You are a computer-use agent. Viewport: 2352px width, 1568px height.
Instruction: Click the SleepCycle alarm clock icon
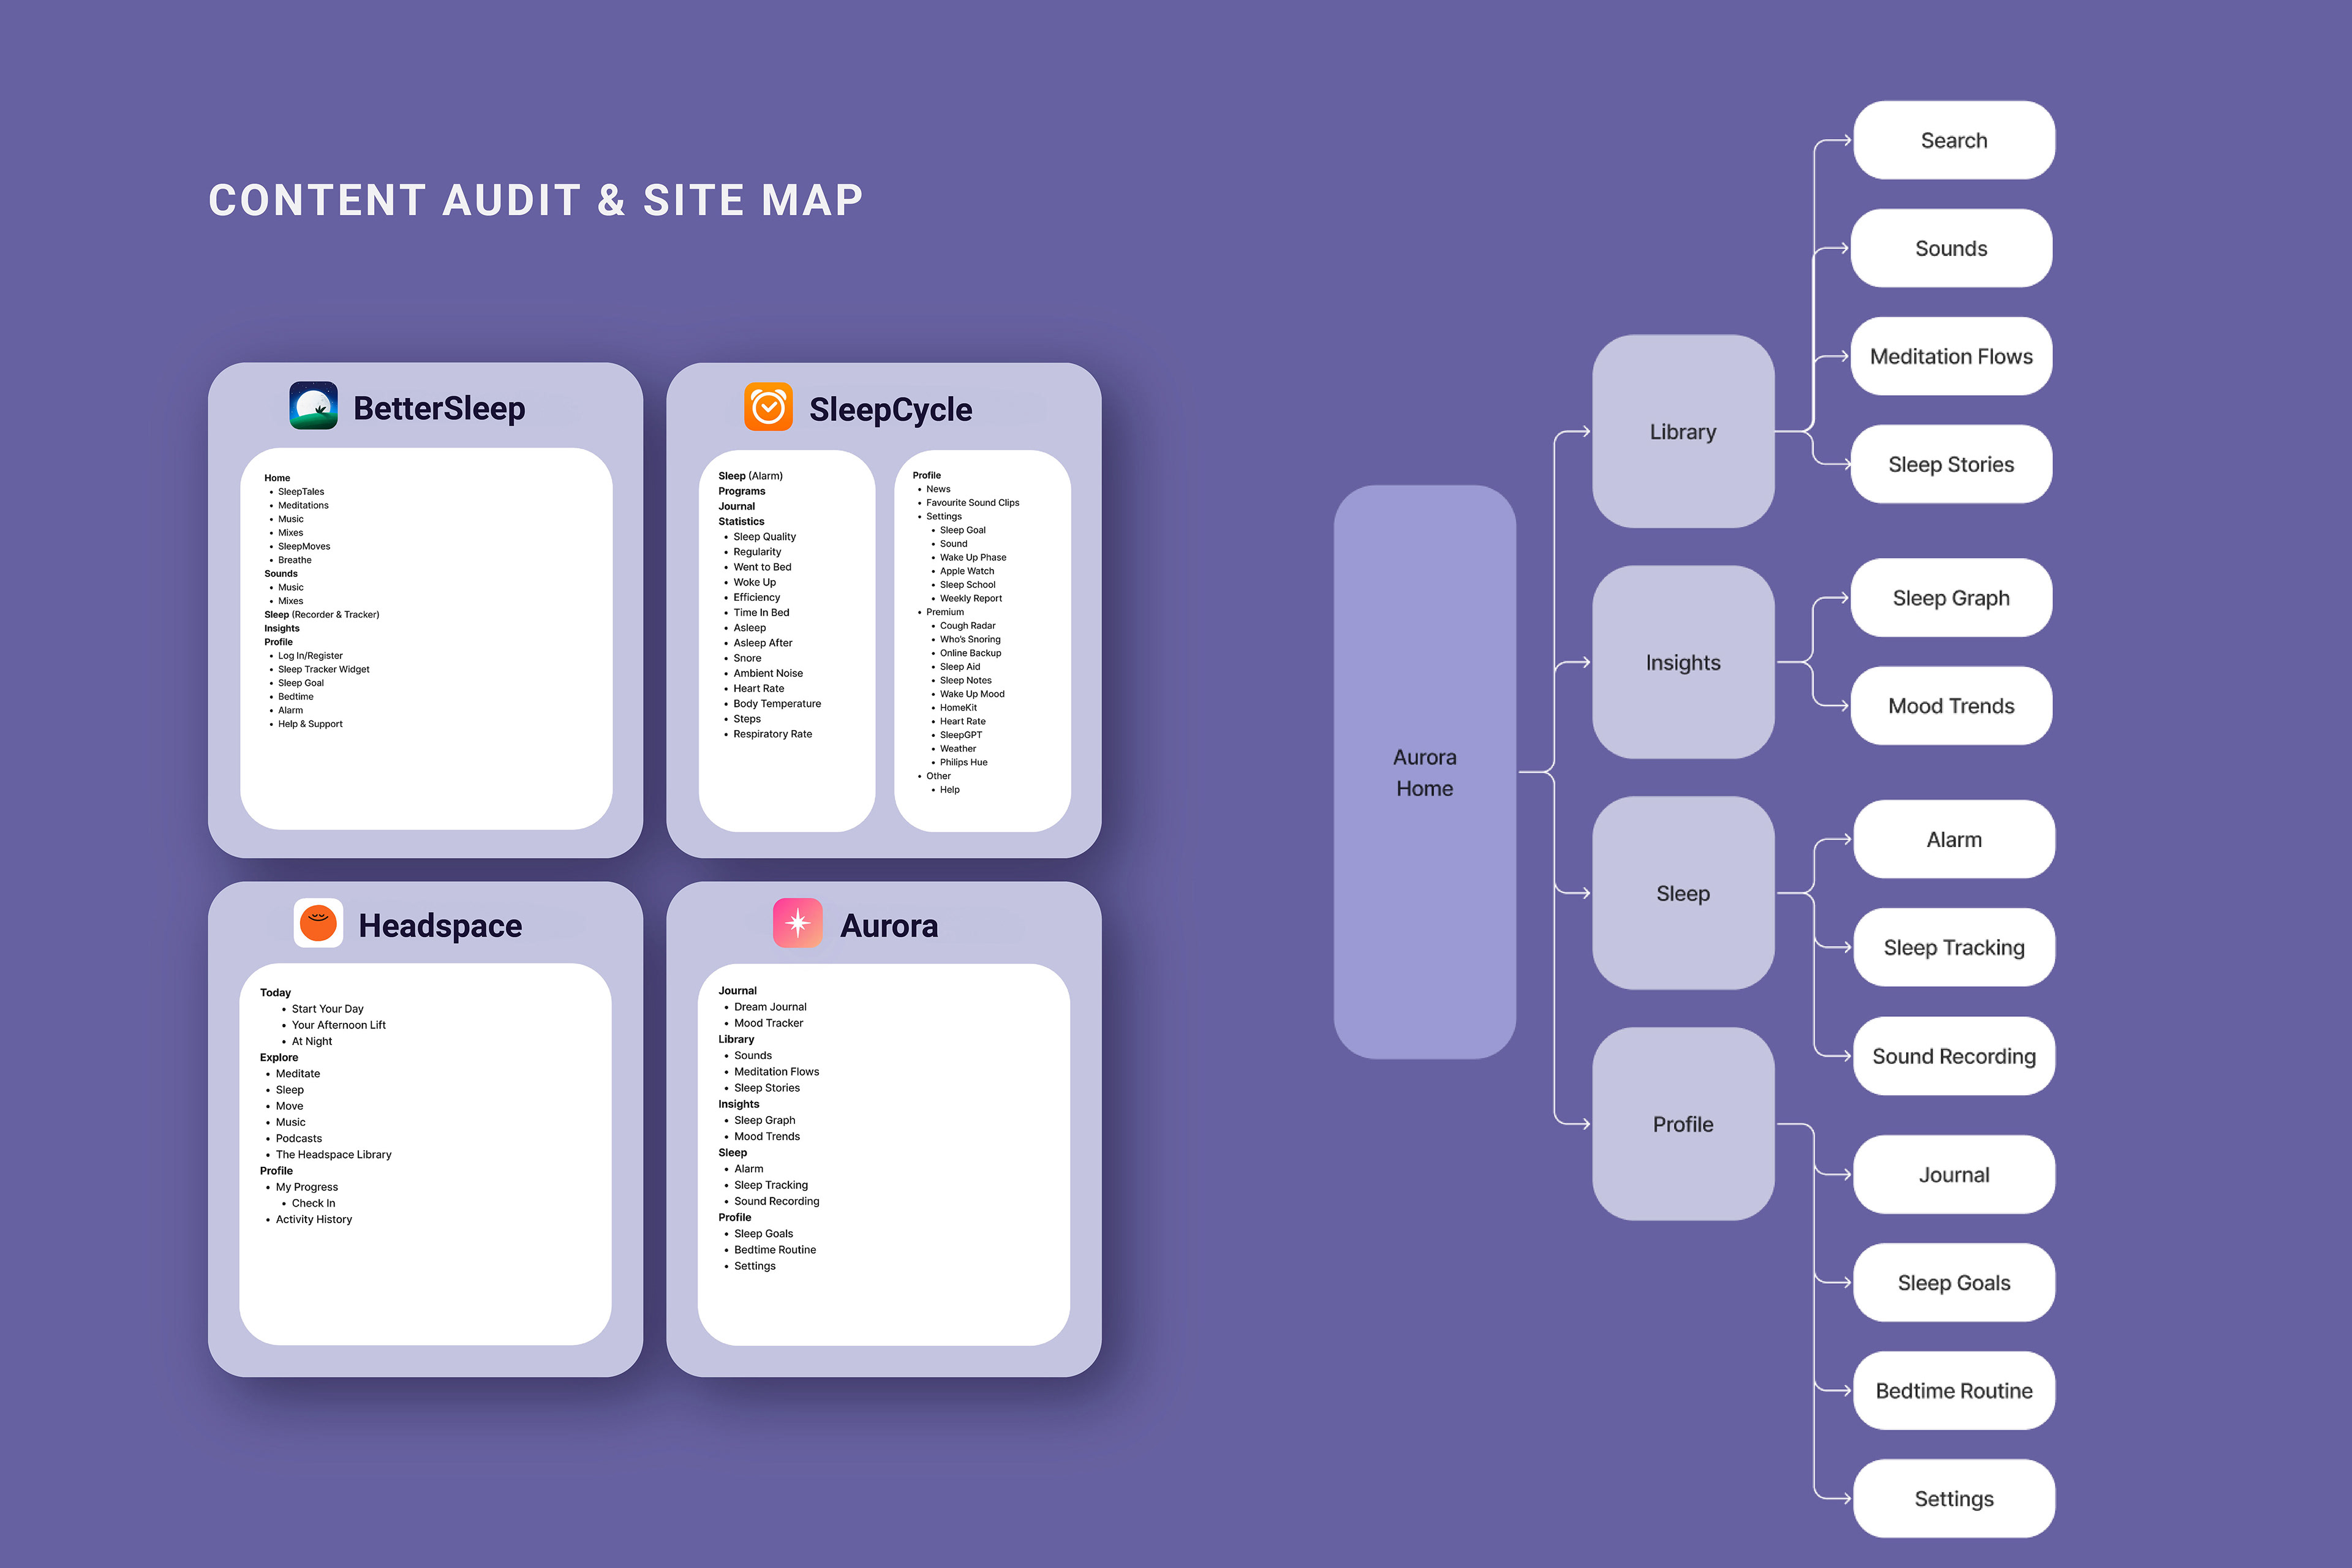click(768, 407)
